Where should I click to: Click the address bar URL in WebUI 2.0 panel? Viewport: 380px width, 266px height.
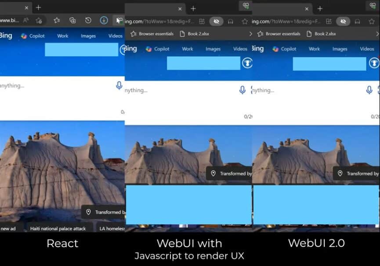click(x=286, y=22)
